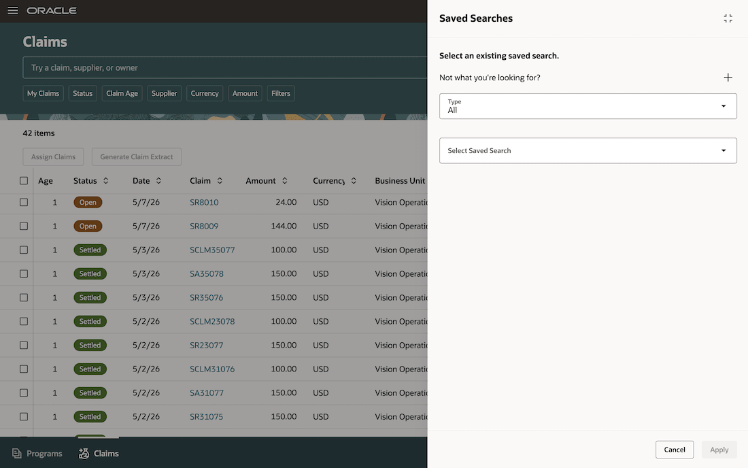The image size is (748, 468).
Task: Click the Business Unit column header
Action: point(400,181)
